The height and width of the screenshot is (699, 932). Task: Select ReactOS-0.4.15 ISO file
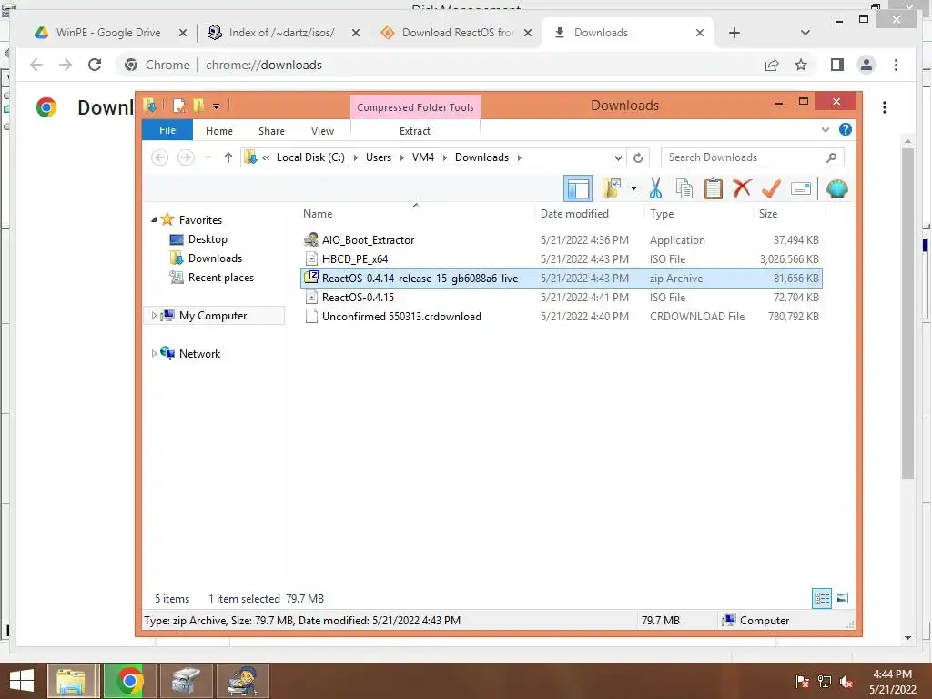coord(562,298)
